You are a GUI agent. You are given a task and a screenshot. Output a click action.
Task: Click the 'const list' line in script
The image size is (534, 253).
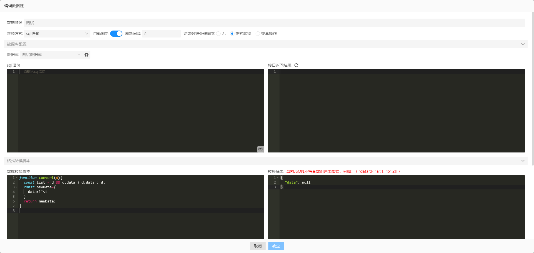click(64, 182)
